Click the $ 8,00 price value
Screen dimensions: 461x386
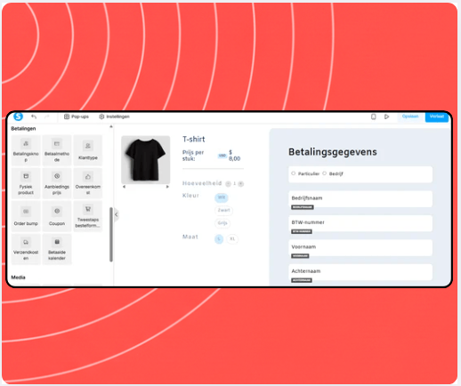tap(234, 156)
